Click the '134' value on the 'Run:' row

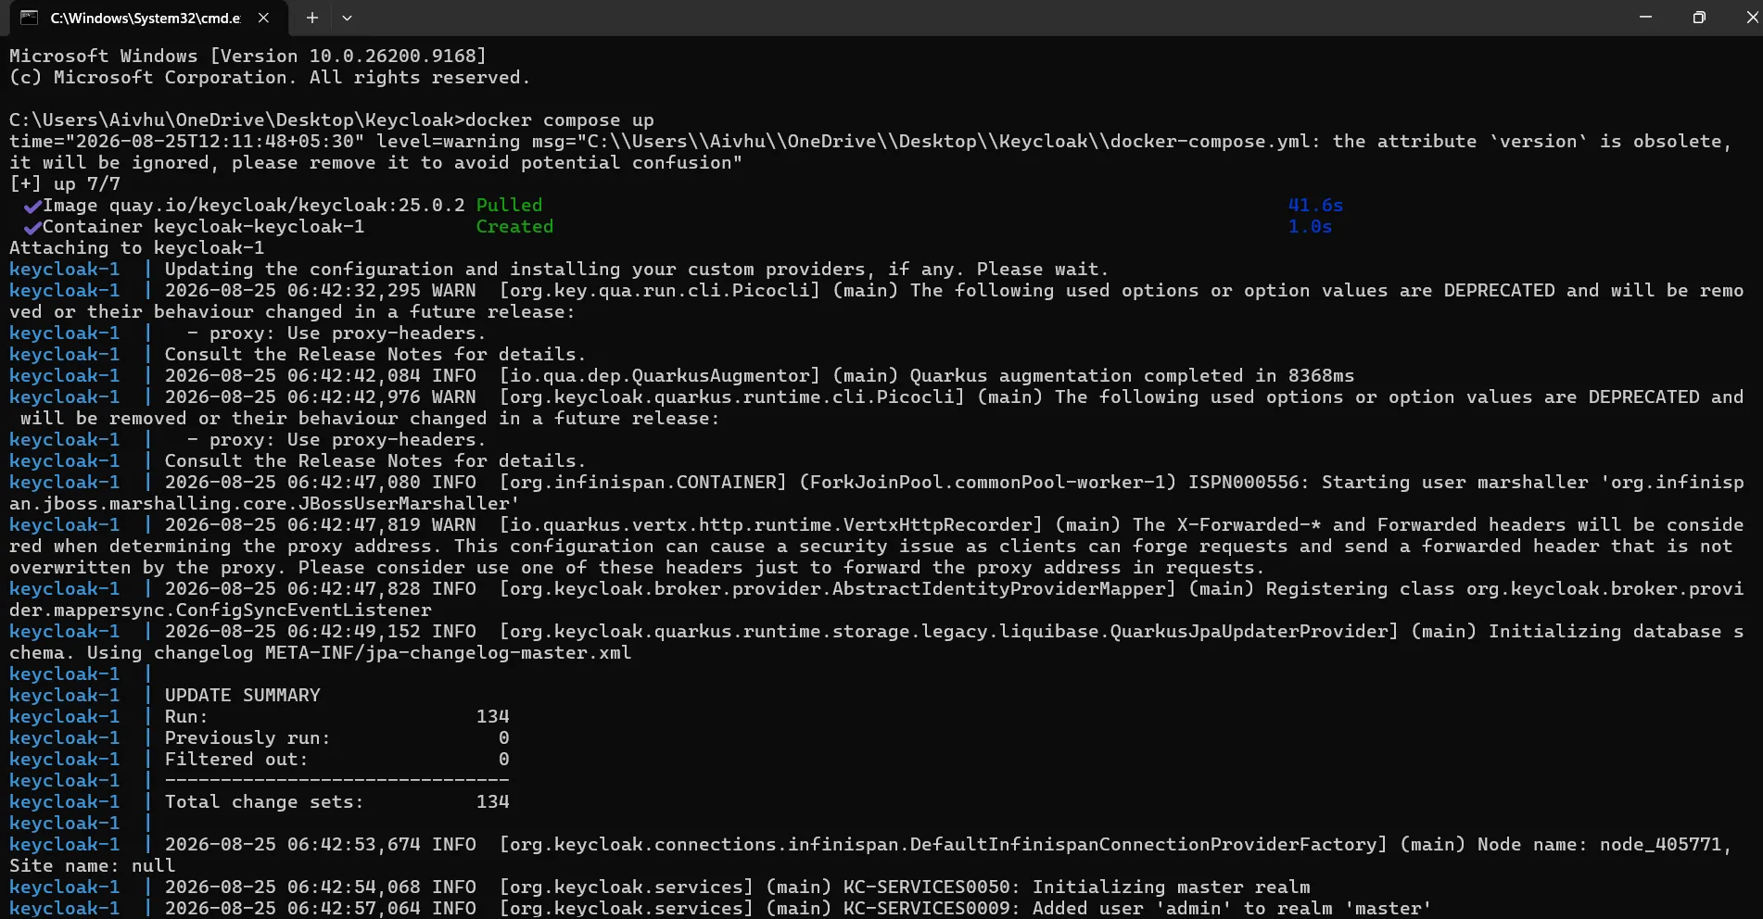tap(492, 716)
